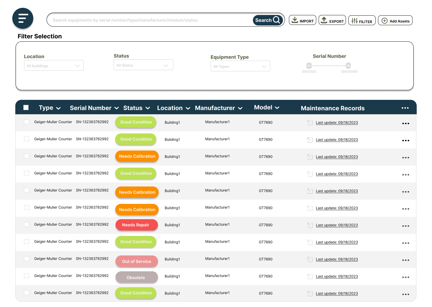Click the Import download icon button
Viewport: 432px width, 307px height.
[x=302, y=20]
